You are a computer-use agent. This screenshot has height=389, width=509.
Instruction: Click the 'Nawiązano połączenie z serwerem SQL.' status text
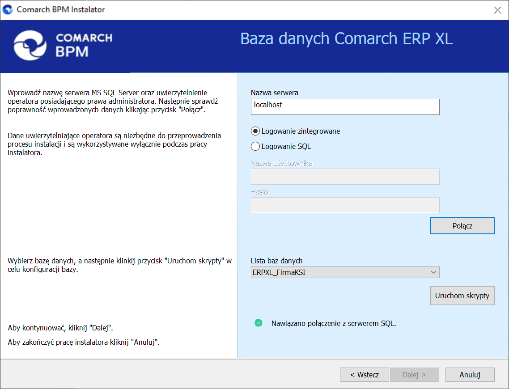pos(333,323)
